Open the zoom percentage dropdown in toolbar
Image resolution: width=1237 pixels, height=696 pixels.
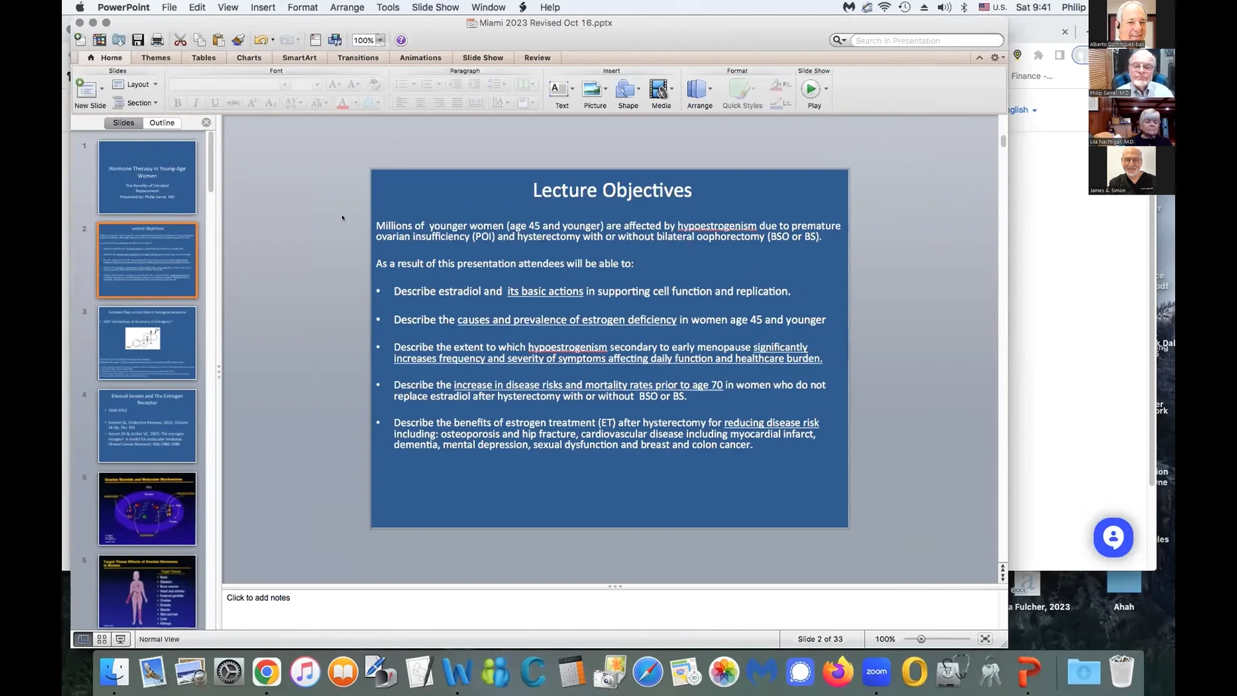coord(380,40)
